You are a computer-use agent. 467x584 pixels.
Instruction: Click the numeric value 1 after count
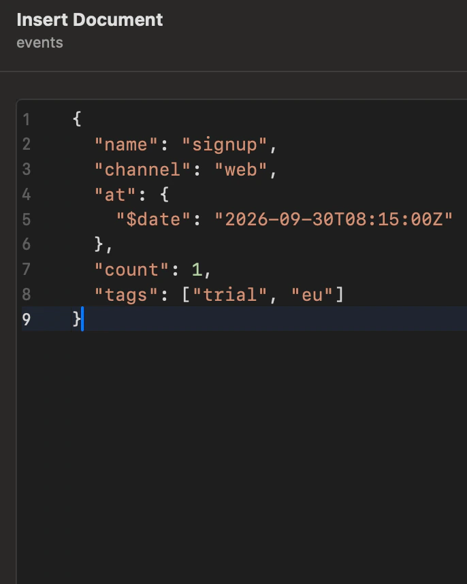point(197,270)
